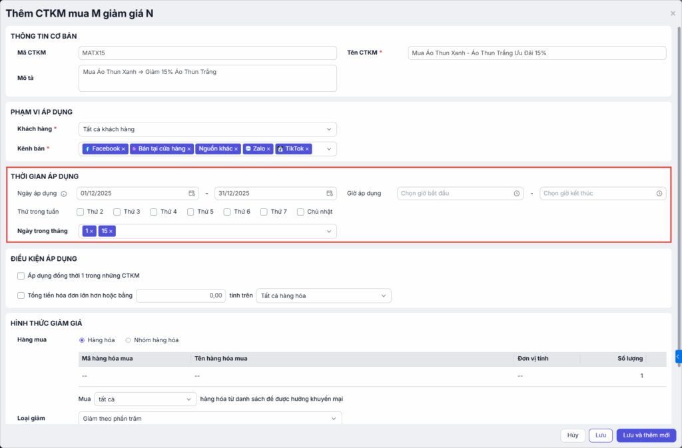Viewport: 682px width, 448px height.
Task: Close the Thêm CTKM dialog
Action: tap(672, 13)
